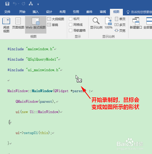Switch to 页面视图 print layout

pos(18,23)
